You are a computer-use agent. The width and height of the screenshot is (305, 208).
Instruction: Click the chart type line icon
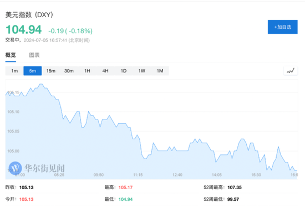(x=291, y=71)
